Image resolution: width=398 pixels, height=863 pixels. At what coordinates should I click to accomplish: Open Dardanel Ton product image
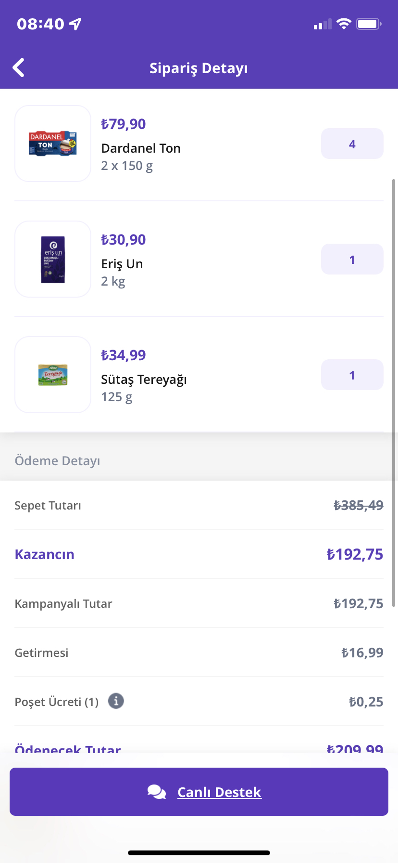[x=53, y=144]
